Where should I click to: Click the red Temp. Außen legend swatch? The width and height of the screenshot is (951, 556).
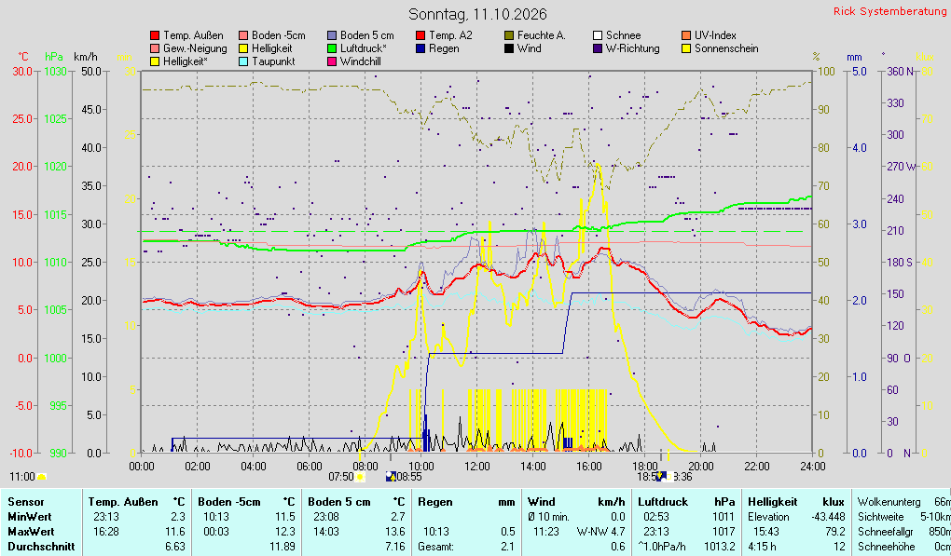click(155, 35)
